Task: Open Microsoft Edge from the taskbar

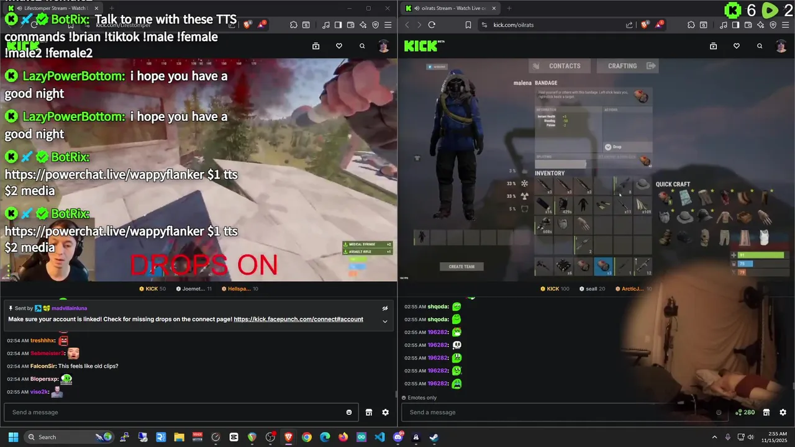Action: (x=325, y=437)
